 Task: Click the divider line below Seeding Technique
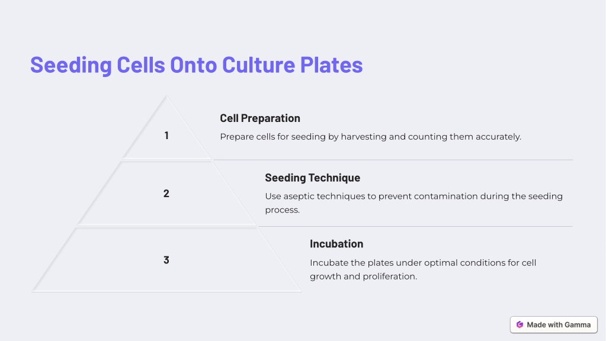(415, 226)
